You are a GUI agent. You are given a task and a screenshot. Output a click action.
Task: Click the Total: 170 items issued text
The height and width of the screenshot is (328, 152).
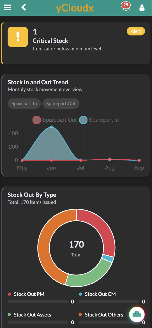(x=32, y=202)
